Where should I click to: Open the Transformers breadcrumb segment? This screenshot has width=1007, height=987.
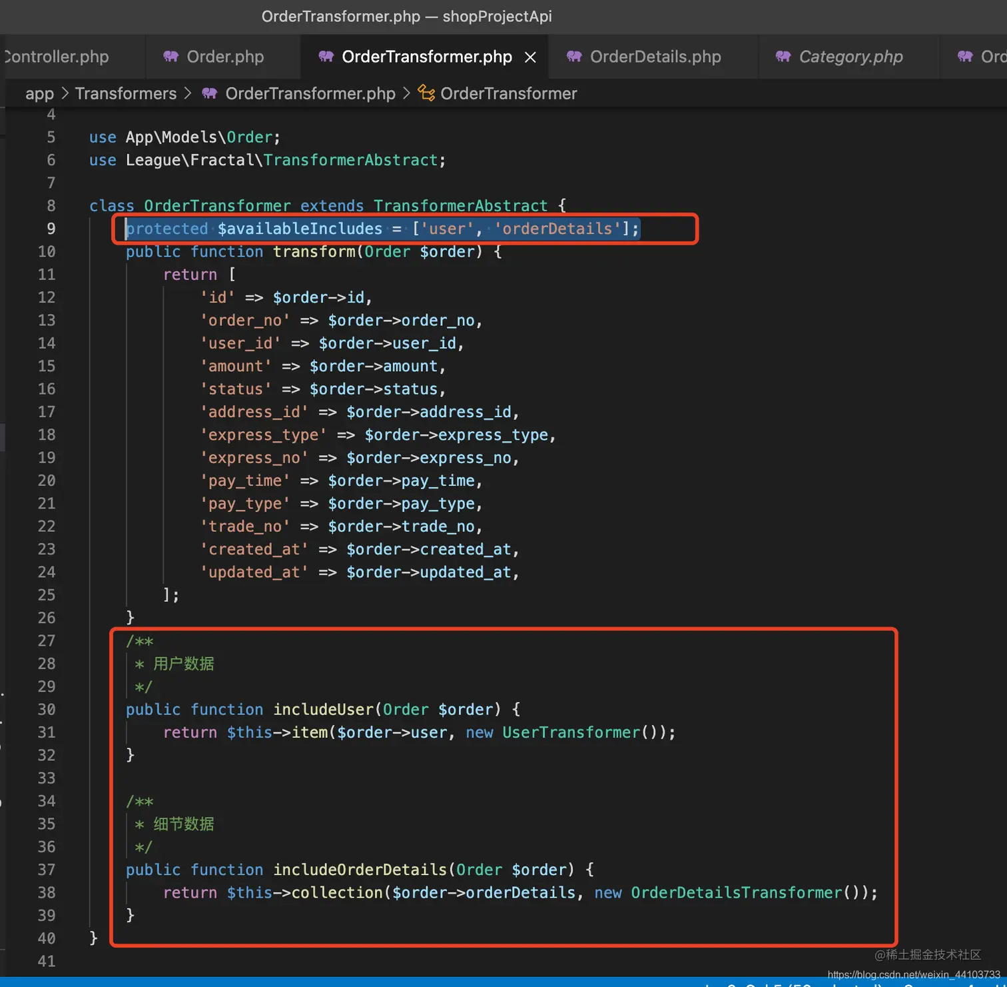(x=125, y=93)
